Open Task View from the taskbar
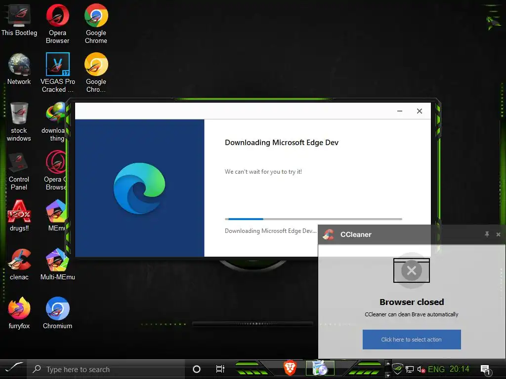506x379 pixels. (220, 369)
